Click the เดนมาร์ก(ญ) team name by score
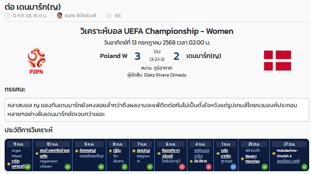The width and height of the screenshot is (311, 174). 204,56
